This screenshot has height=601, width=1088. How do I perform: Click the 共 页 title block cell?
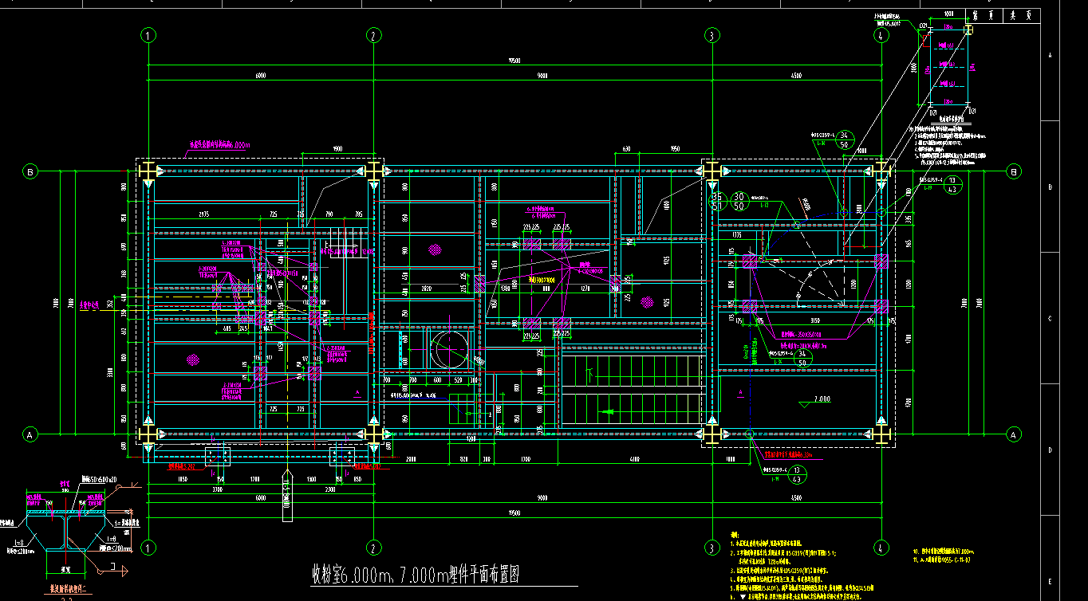[x=1020, y=15]
